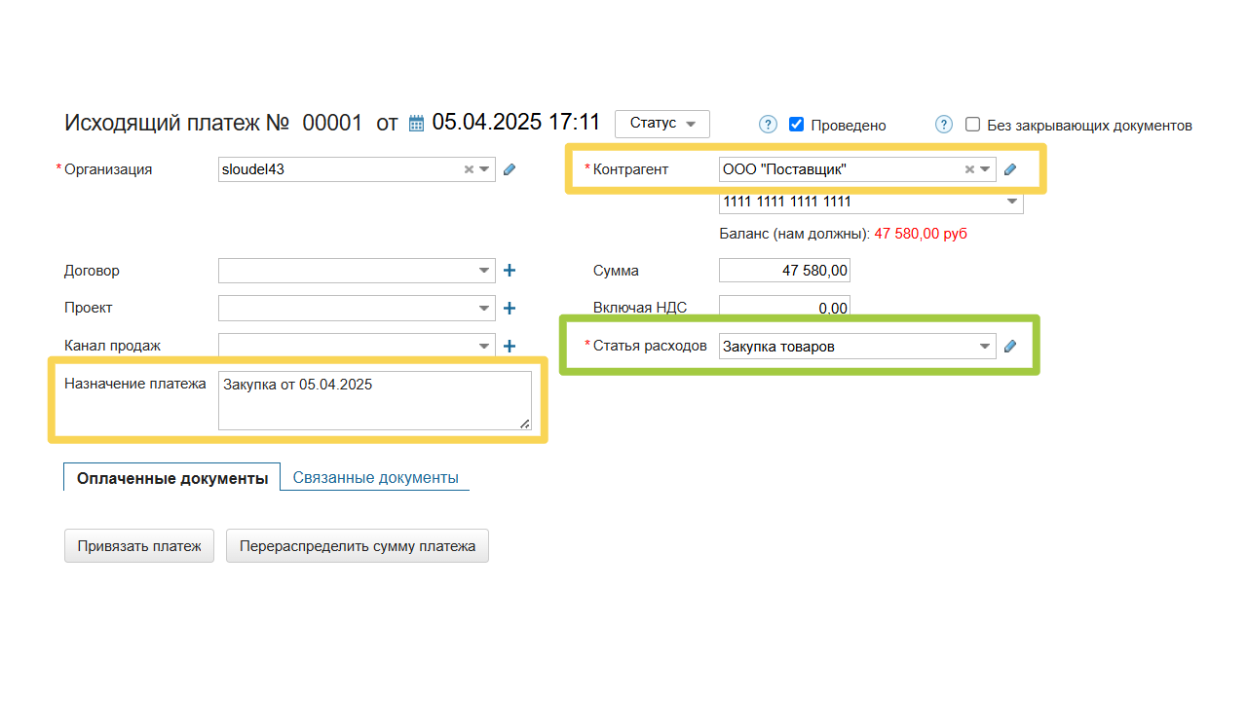Screen dimensions: 1247x701
Task: Click the pencil icon next to Организация
Action: coord(510,169)
